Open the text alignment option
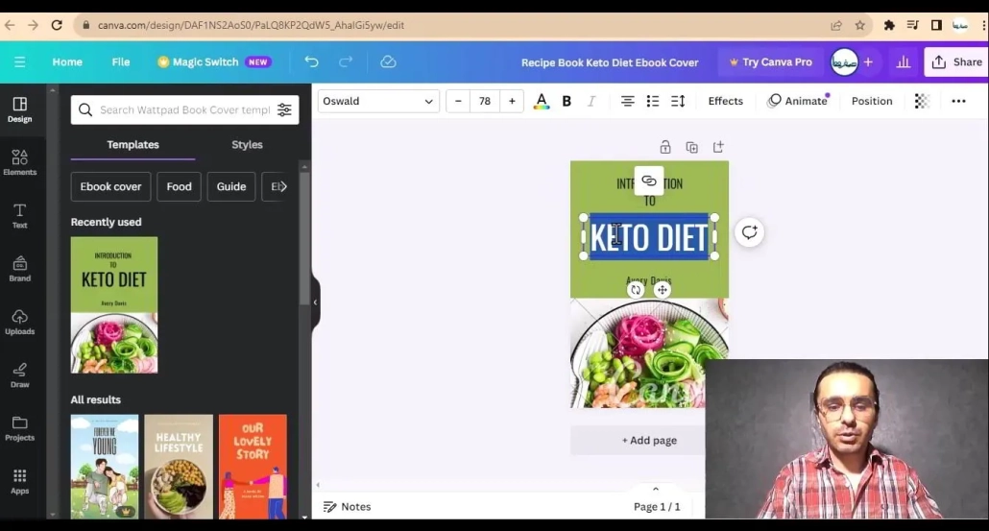This screenshot has width=989, height=531. pyautogui.click(x=627, y=101)
